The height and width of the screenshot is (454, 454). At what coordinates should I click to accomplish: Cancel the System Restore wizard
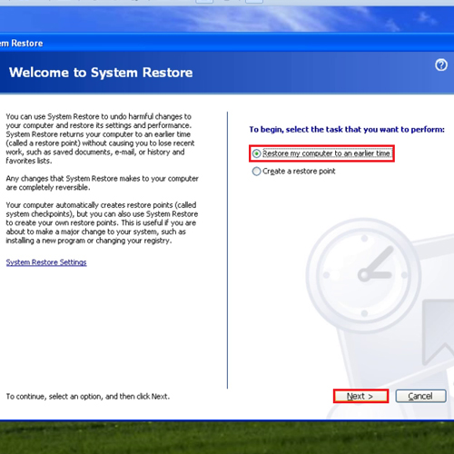(420, 396)
